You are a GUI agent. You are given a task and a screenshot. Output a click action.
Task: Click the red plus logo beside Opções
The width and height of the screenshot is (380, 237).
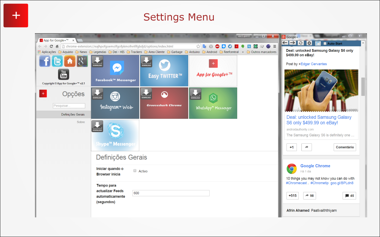(x=43, y=94)
